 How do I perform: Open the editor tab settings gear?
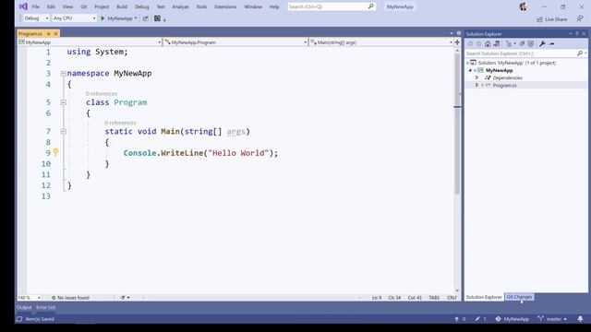459,33
